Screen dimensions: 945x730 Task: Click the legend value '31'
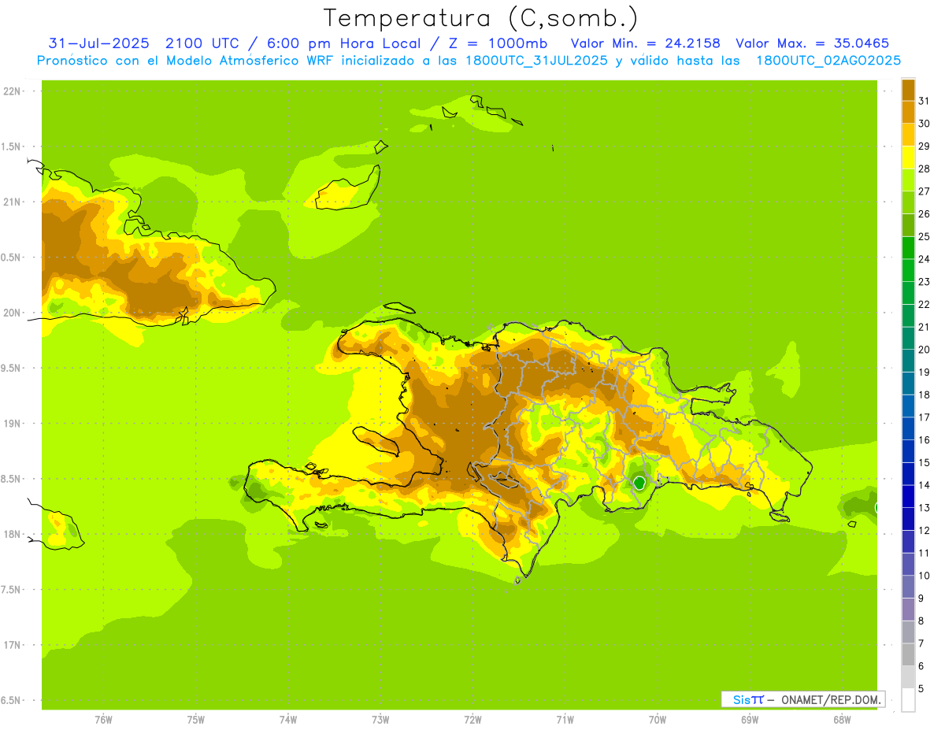[x=924, y=101]
